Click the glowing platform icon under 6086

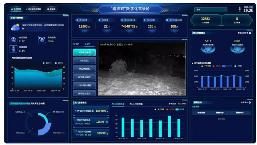click(237, 50)
